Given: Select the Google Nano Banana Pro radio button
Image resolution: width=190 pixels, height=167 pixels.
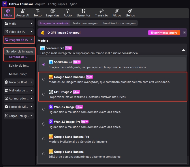Looking at the screenshot, I should pyautogui.click(x=44, y=139).
